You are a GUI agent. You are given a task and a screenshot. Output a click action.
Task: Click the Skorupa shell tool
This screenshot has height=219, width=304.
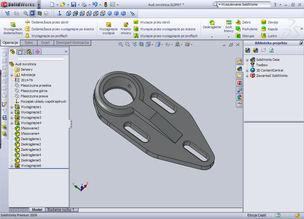point(245,36)
